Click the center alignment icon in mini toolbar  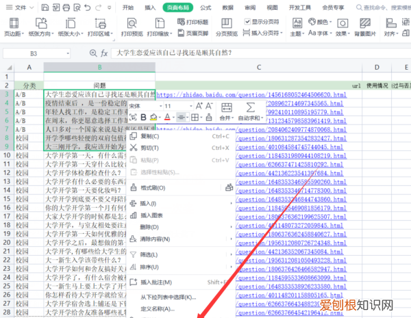(181, 117)
